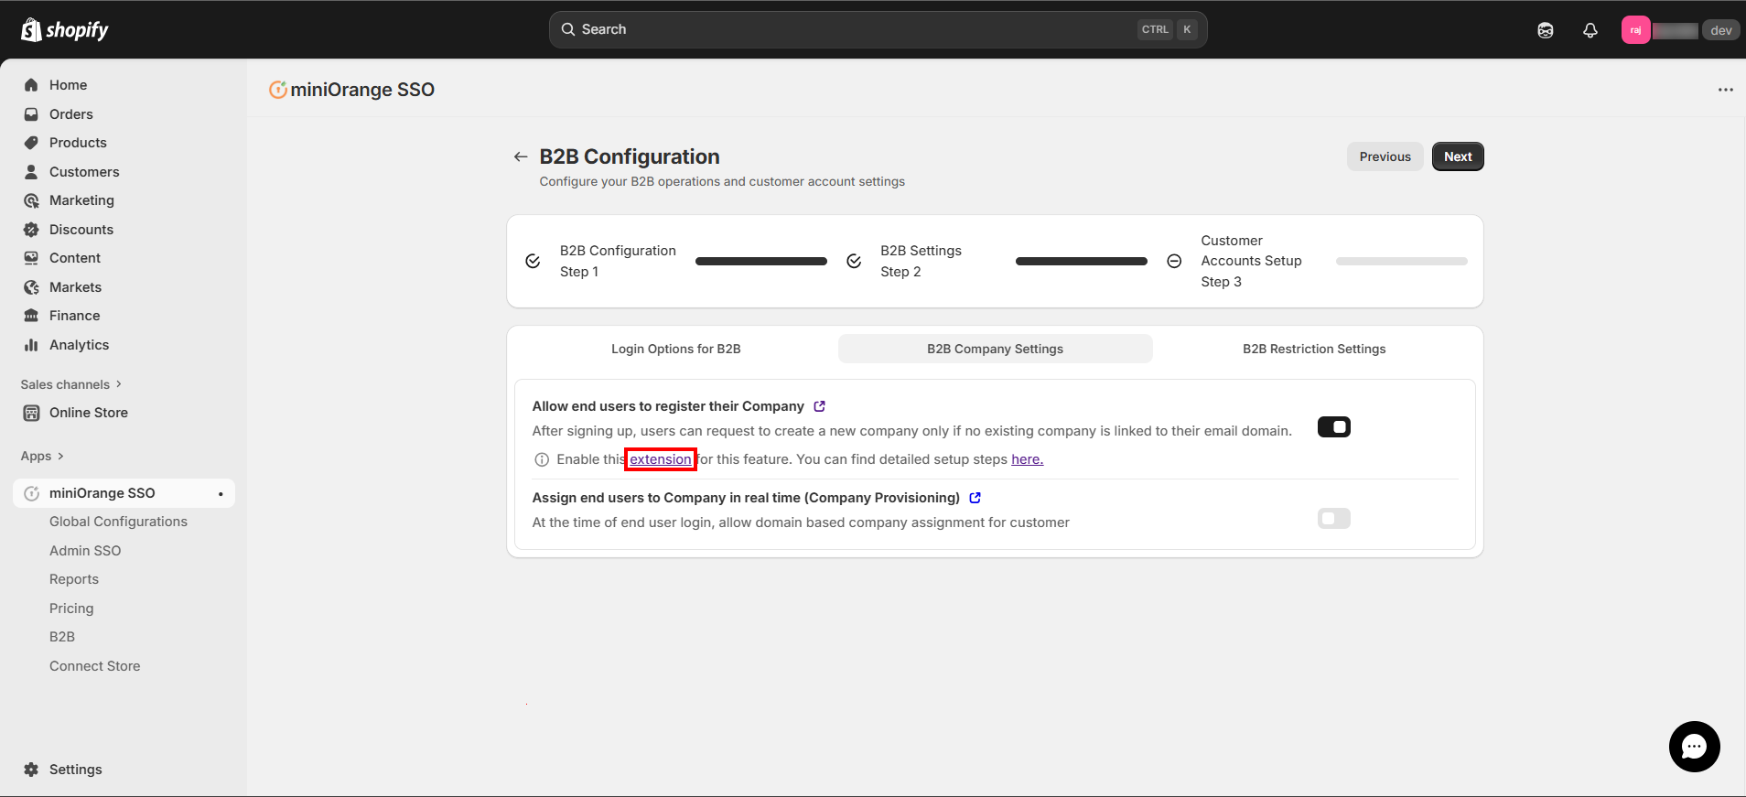Image resolution: width=1746 pixels, height=797 pixels.
Task: Open the three-dots menu in app header
Action: pyautogui.click(x=1725, y=90)
